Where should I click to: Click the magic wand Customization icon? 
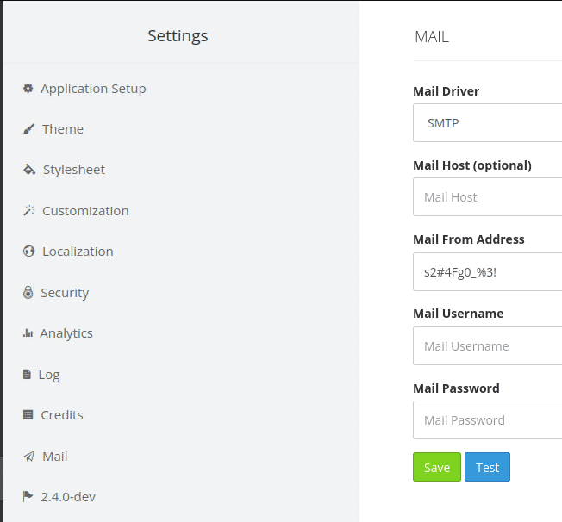pyautogui.click(x=29, y=211)
